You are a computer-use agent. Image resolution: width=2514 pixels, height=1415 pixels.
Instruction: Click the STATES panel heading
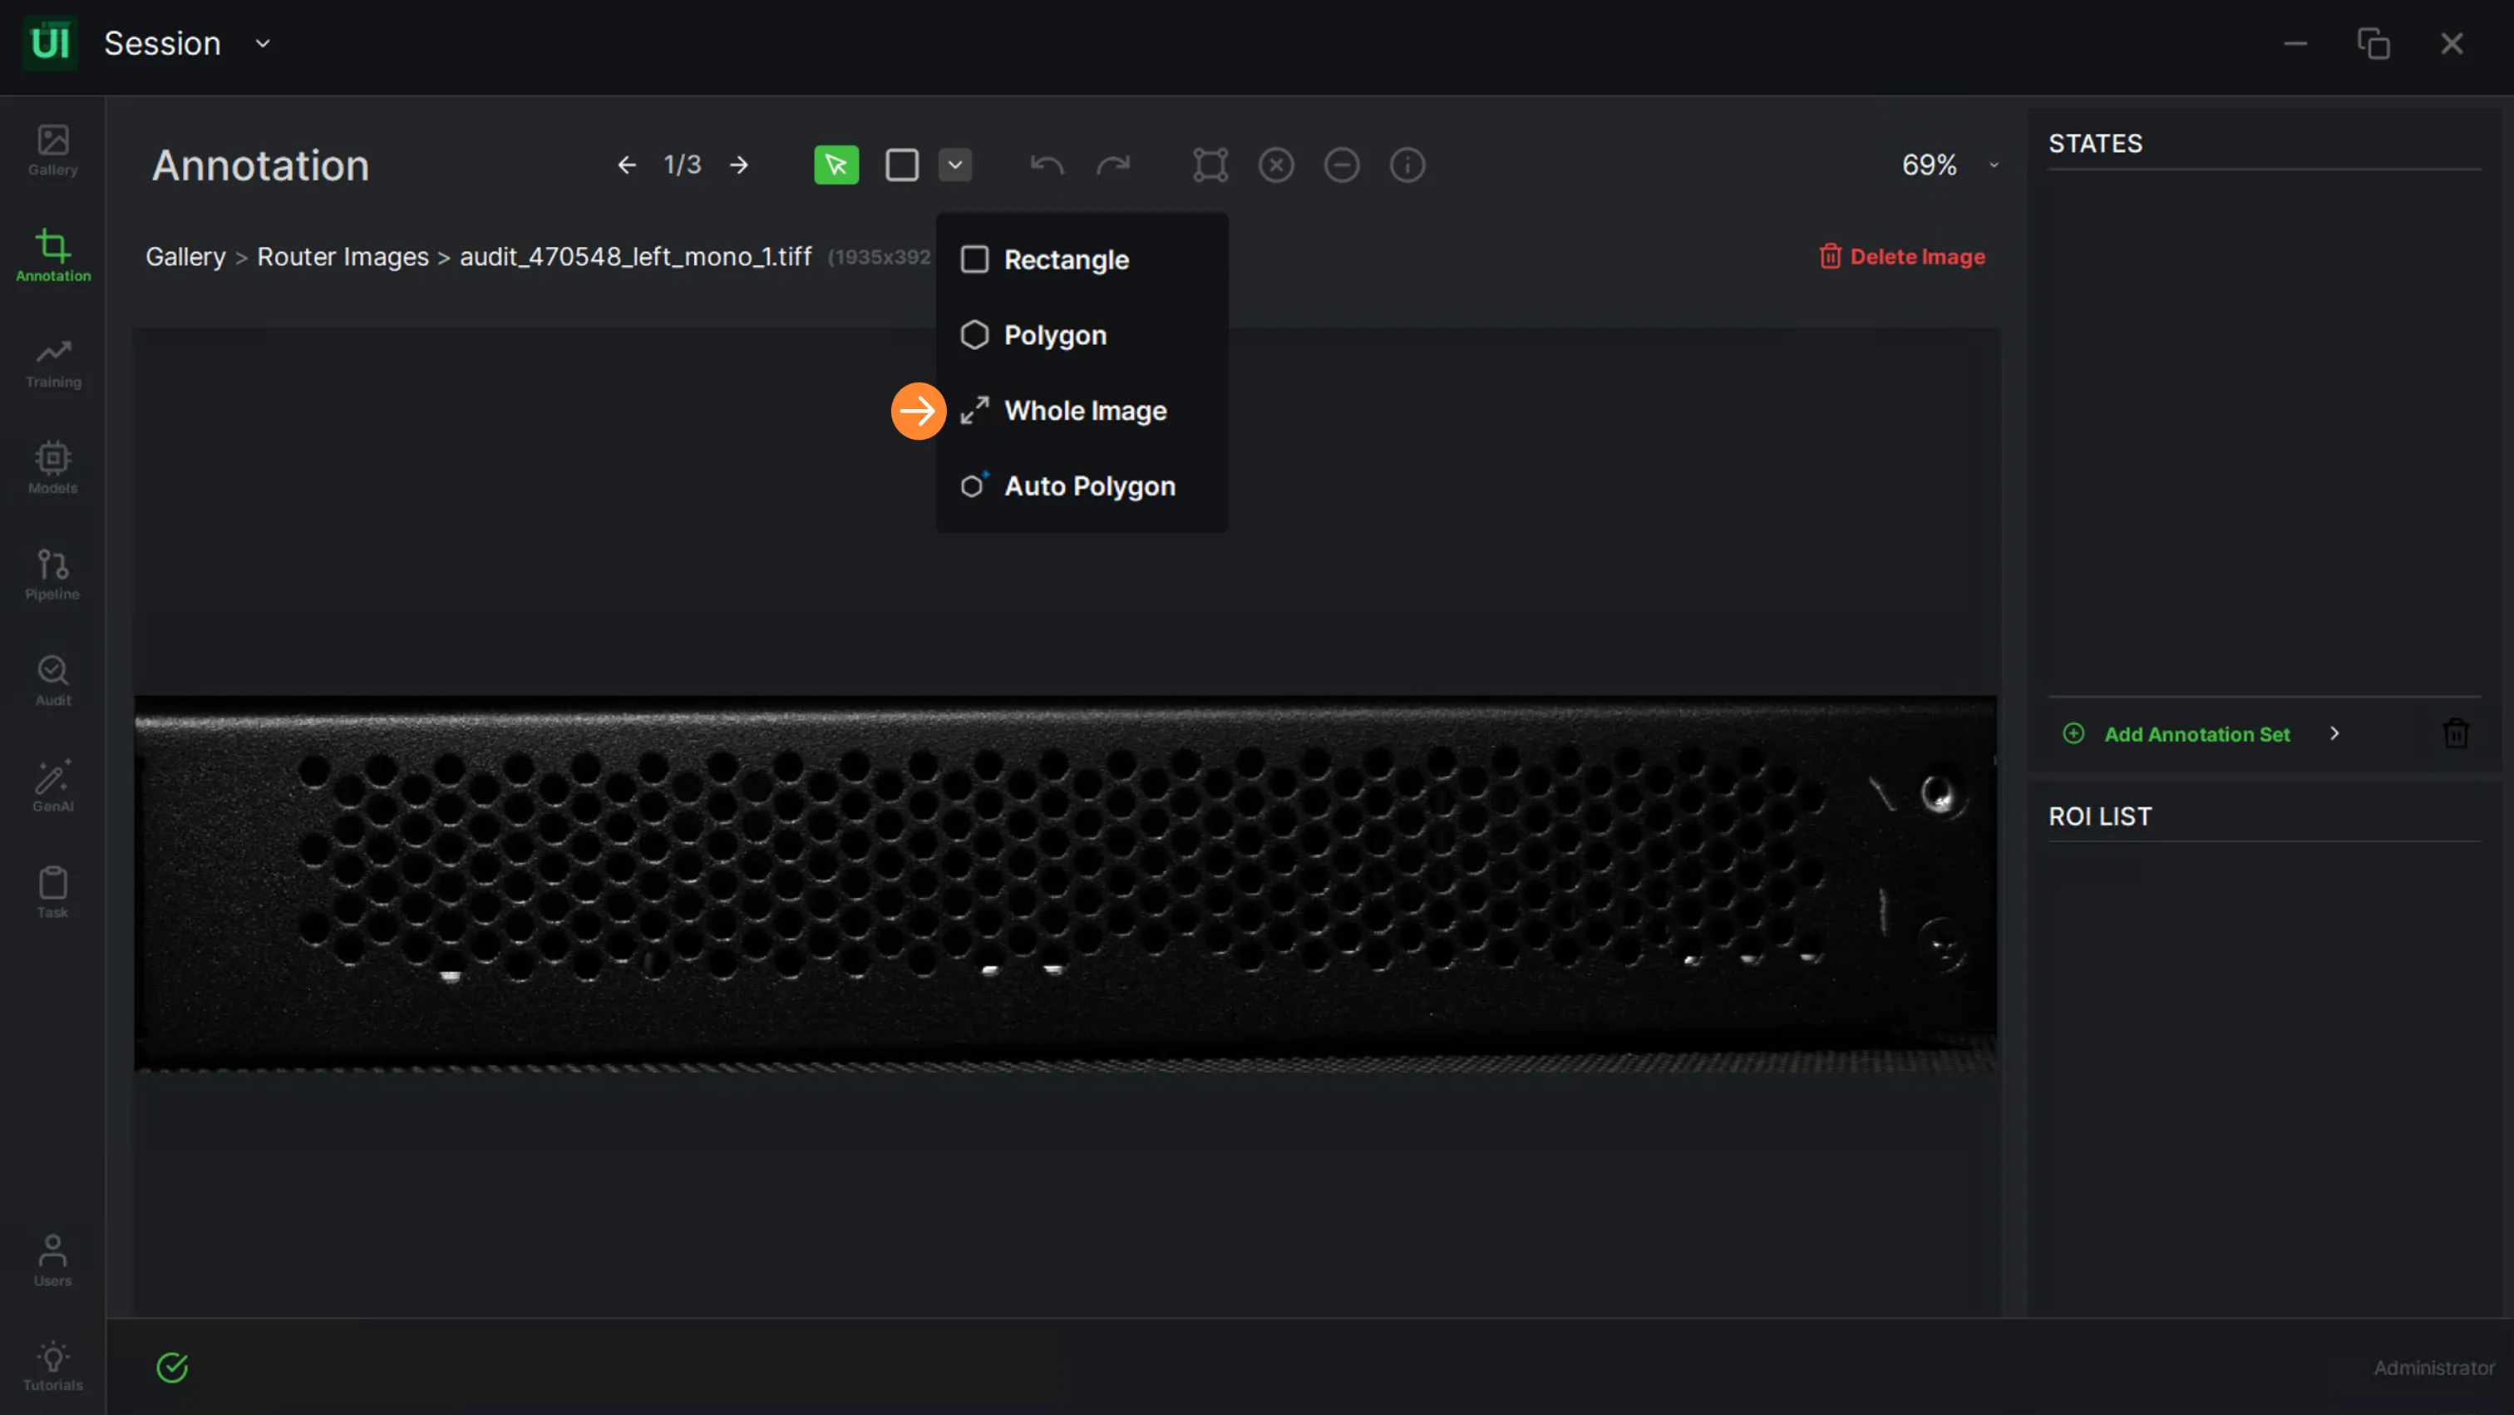(x=2095, y=144)
